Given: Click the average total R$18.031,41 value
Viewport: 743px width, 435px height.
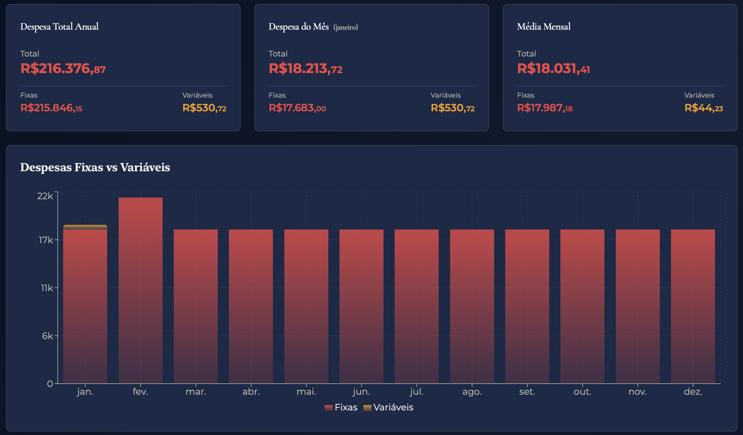Looking at the screenshot, I should click(553, 69).
